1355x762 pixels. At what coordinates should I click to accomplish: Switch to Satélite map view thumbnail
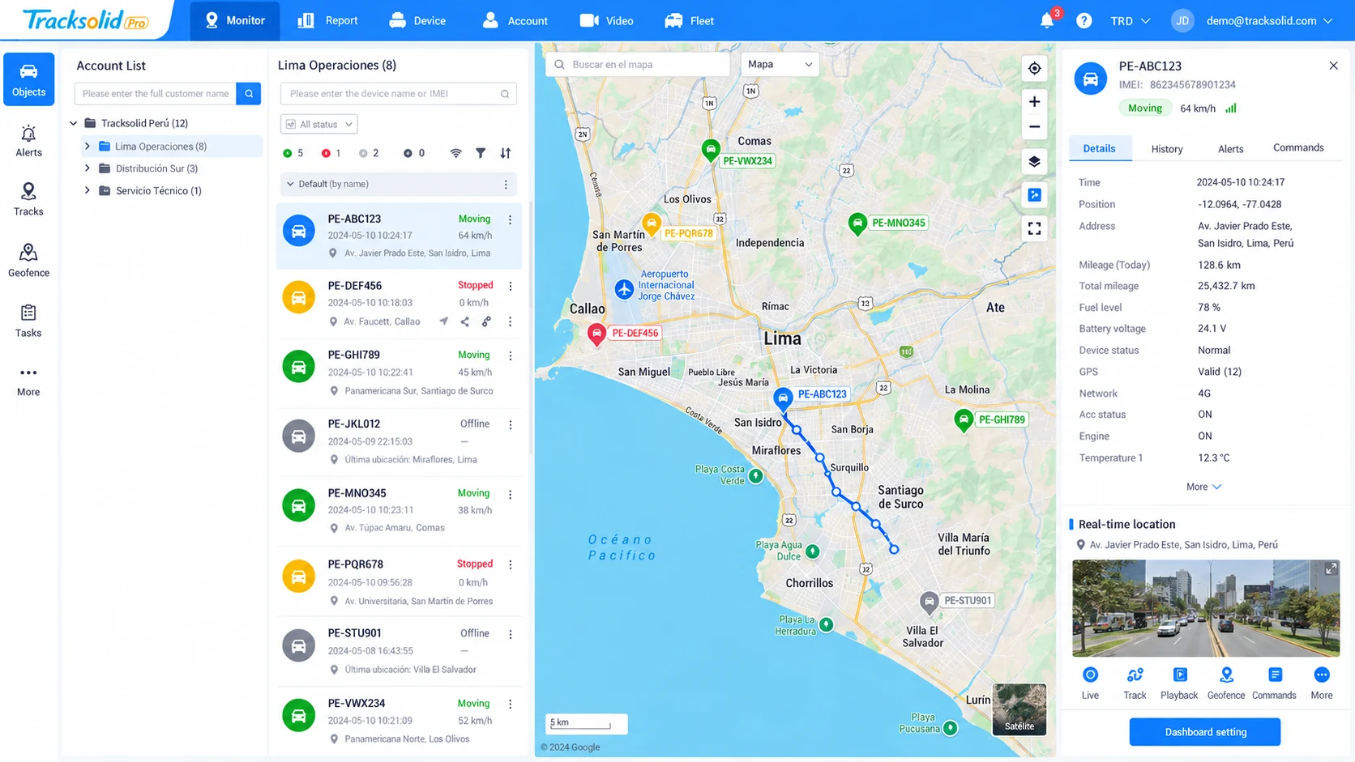pos(1019,709)
